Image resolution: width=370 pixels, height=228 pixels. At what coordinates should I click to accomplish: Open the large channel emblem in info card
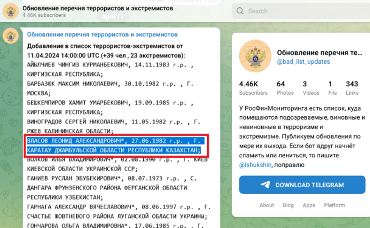point(255,56)
